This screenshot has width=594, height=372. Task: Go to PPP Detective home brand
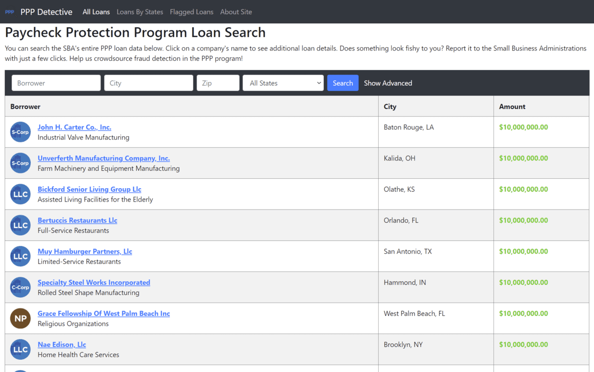[x=47, y=12]
